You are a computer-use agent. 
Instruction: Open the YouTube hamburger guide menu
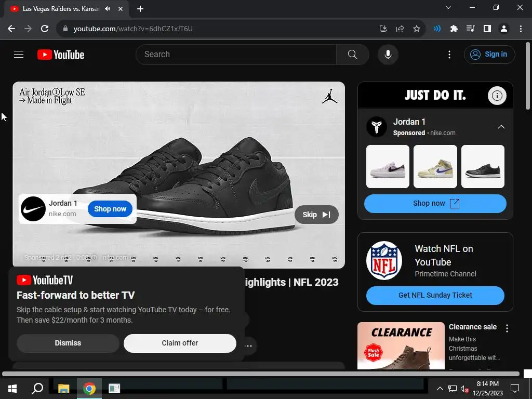pos(19,54)
